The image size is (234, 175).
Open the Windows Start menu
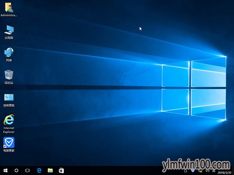(x=5, y=170)
